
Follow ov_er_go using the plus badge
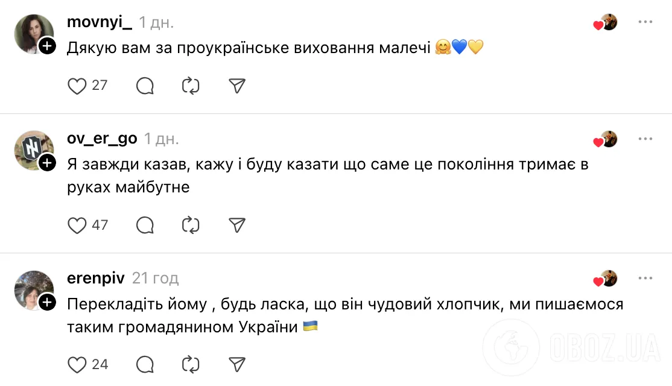(x=46, y=163)
